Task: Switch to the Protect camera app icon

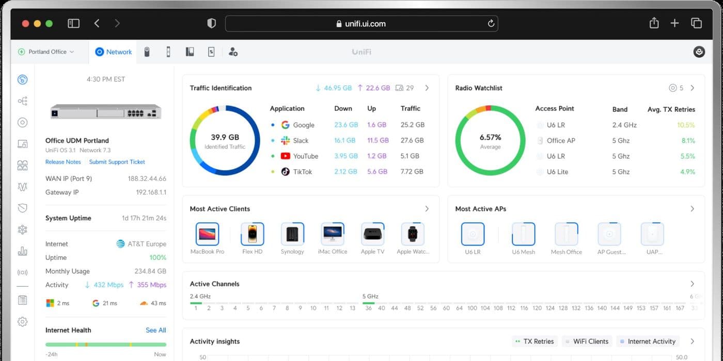Action: tap(147, 52)
